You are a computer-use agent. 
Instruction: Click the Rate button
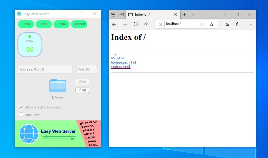click(44, 24)
